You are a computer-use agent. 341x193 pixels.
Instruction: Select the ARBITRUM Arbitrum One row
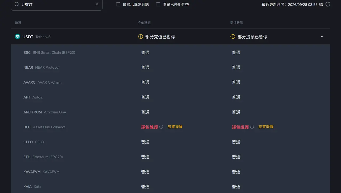[x=170, y=112]
